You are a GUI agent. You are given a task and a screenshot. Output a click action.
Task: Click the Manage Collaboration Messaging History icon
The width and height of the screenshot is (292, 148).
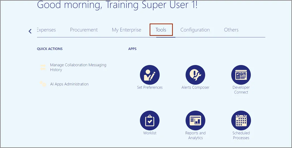[x=43, y=67]
